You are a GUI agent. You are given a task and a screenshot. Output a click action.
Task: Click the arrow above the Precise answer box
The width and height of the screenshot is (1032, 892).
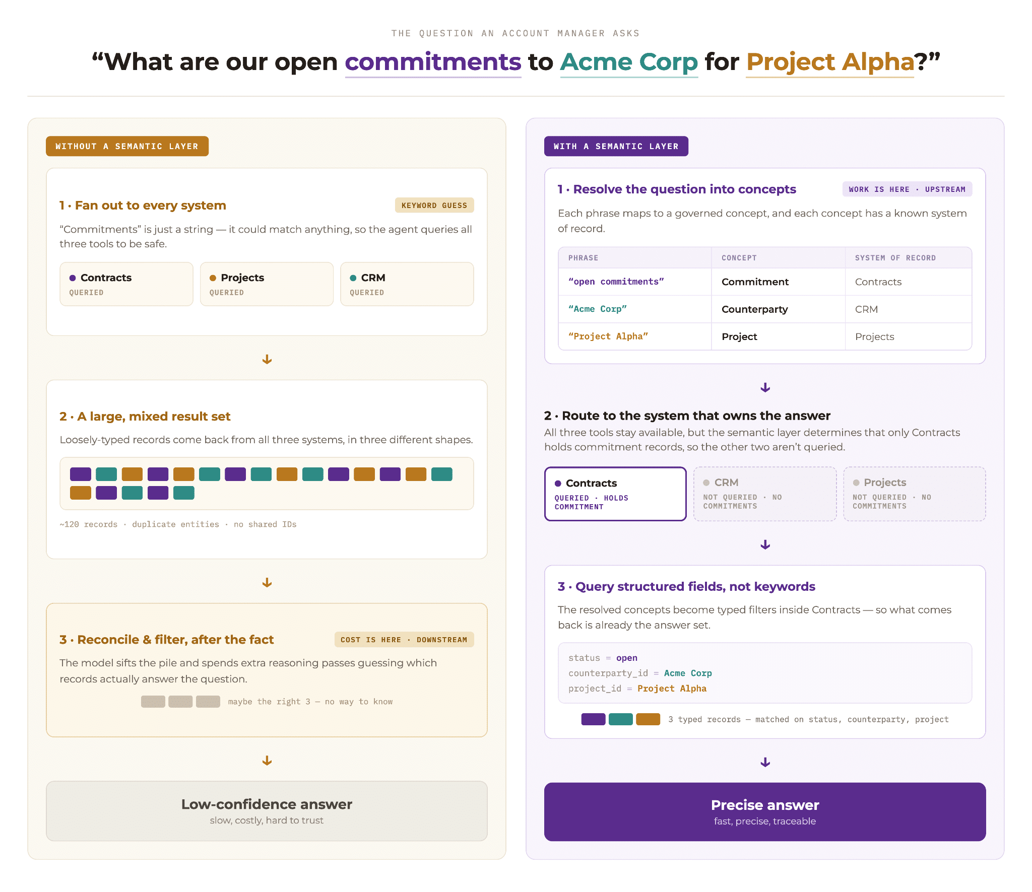coord(765,762)
